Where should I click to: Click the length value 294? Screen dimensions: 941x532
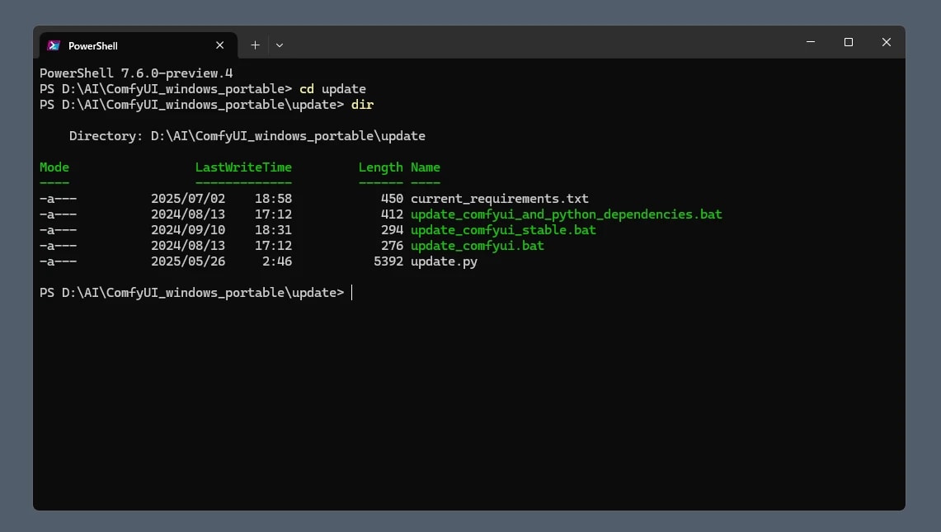(x=392, y=230)
